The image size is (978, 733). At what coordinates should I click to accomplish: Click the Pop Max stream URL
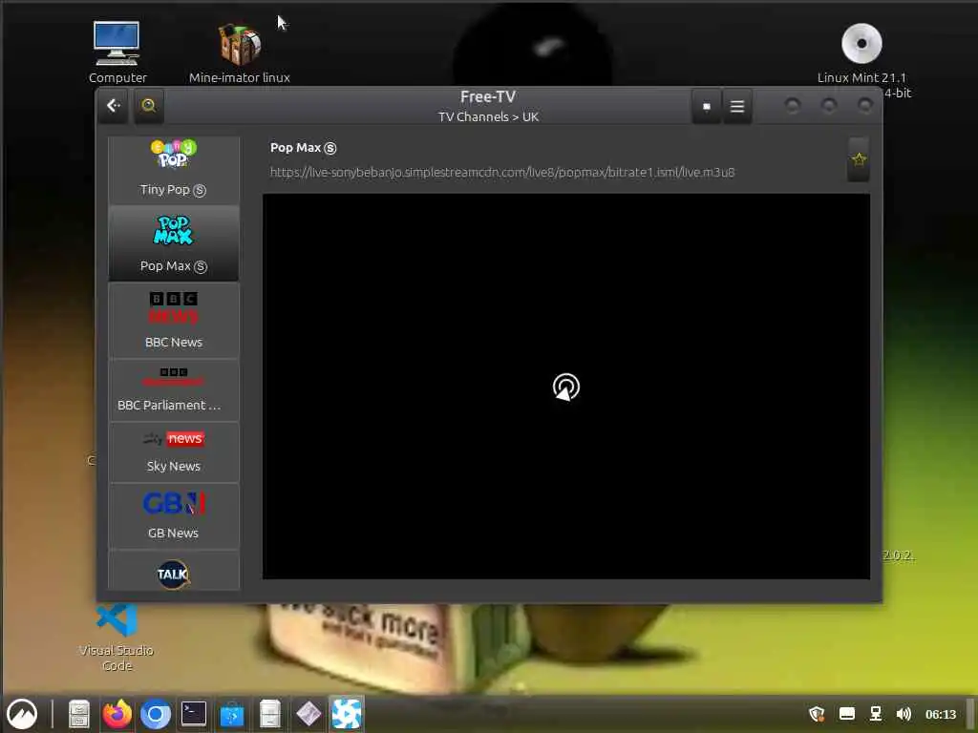point(502,172)
